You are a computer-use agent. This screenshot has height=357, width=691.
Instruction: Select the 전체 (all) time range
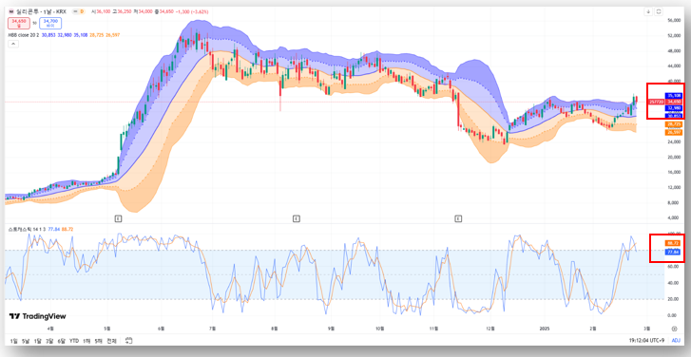[112, 341]
